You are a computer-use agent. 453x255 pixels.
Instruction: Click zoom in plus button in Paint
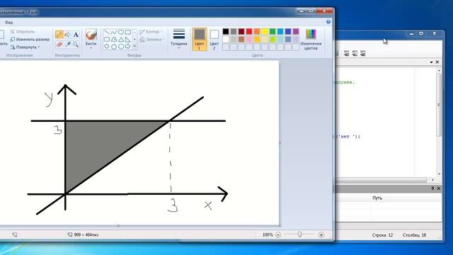coord(321,234)
